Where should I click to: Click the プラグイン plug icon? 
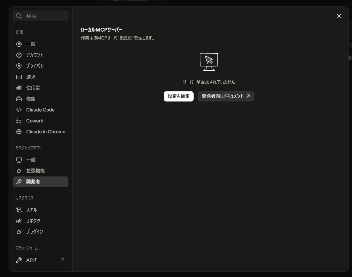pyautogui.click(x=19, y=232)
